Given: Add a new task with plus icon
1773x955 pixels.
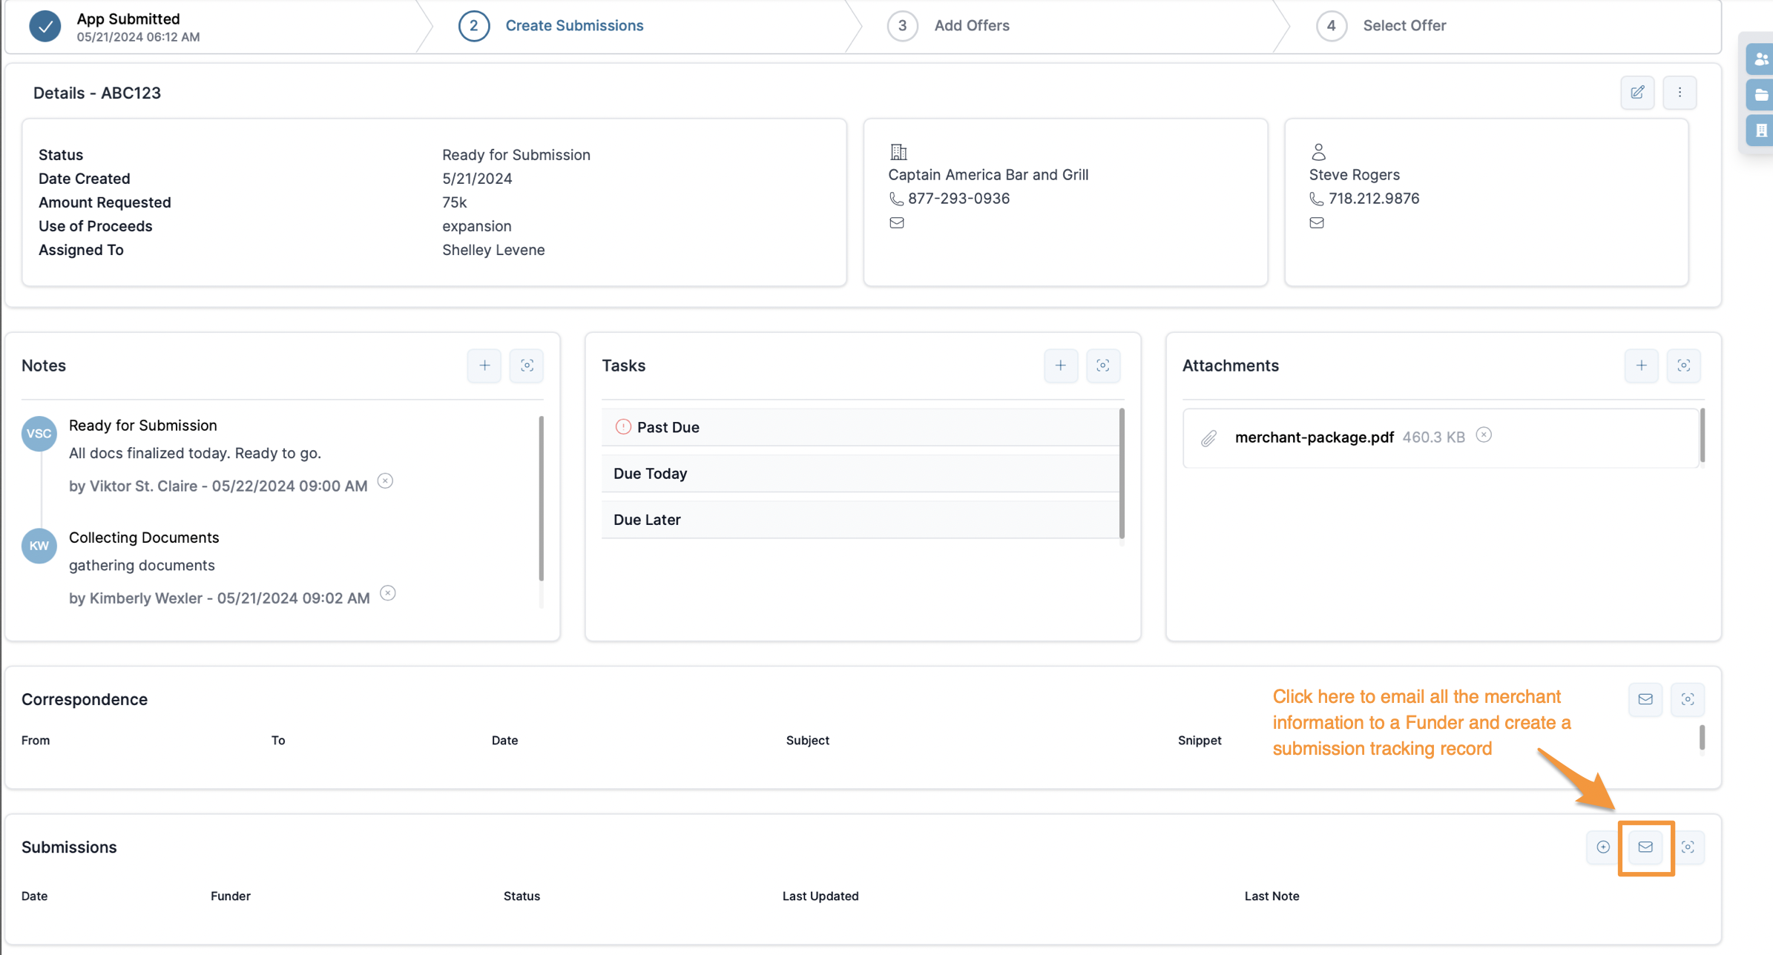Looking at the screenshot, I should (1061, 366).
